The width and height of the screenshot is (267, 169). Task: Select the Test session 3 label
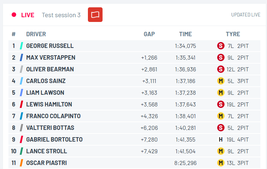click(61, 15)
